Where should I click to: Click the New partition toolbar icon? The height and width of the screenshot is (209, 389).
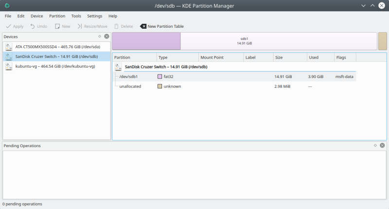(57, 26)
